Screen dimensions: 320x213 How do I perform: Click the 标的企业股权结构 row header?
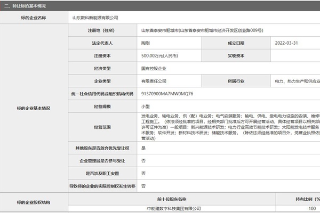pos(34,203)
